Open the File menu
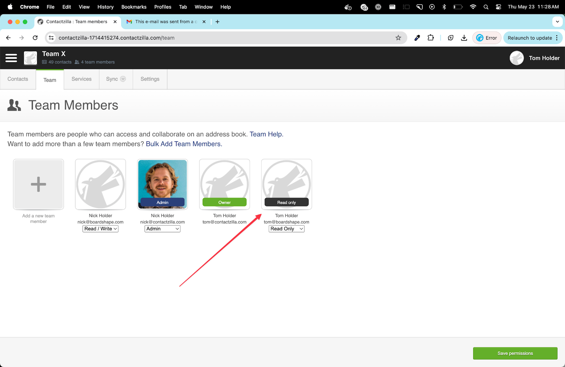 (x=50, y=7)
